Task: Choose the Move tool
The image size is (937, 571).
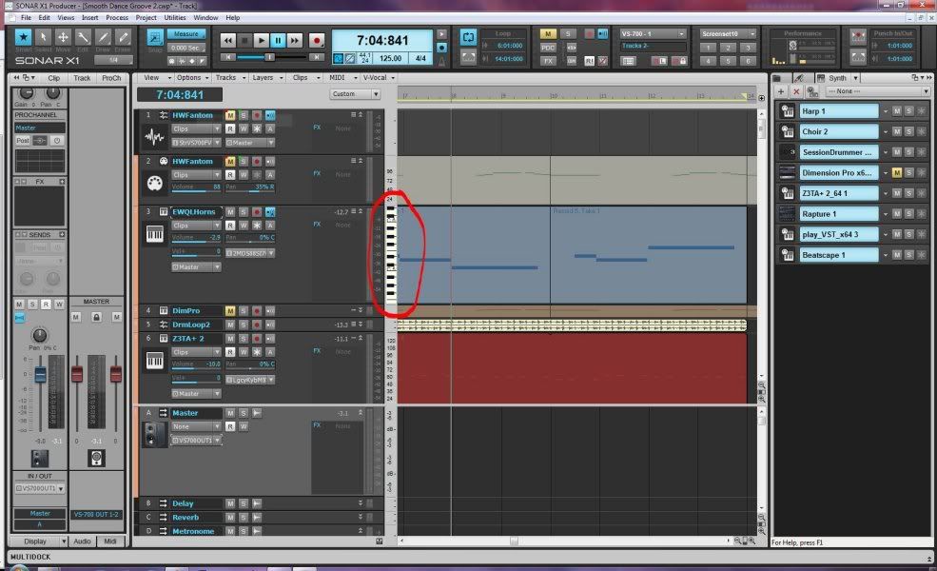Action: coord(63,39)
